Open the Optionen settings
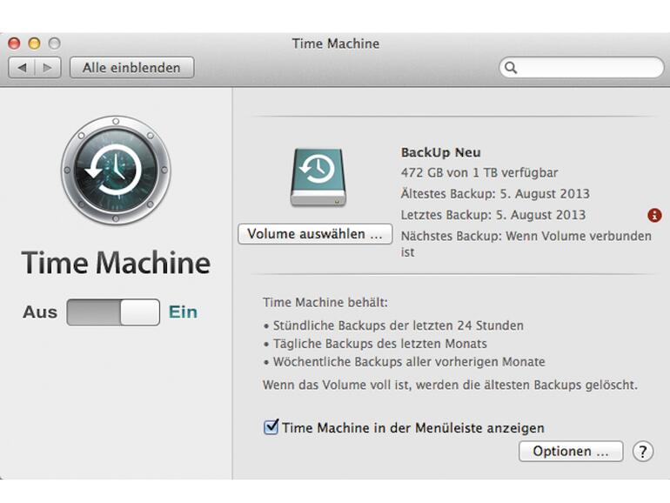This screenshot has height=503, width=670. [571, 452]
